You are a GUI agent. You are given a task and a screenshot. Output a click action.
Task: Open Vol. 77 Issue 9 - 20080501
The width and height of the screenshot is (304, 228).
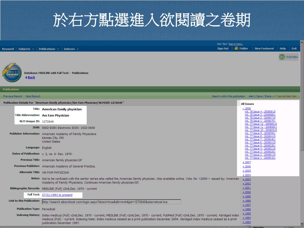260,133
